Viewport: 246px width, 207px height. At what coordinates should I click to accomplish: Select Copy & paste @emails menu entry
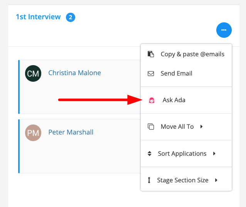(192, 54)
